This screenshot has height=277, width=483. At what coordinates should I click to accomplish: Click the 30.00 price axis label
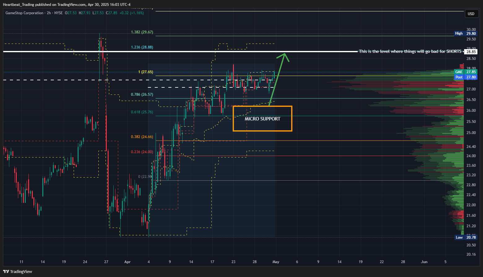(471, 30)
